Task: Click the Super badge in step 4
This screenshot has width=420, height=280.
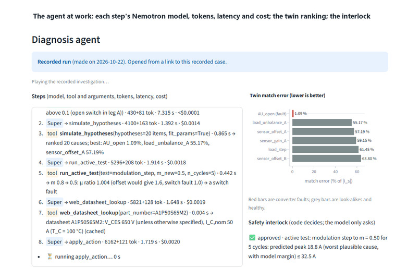Action: (x=54, y=162)
